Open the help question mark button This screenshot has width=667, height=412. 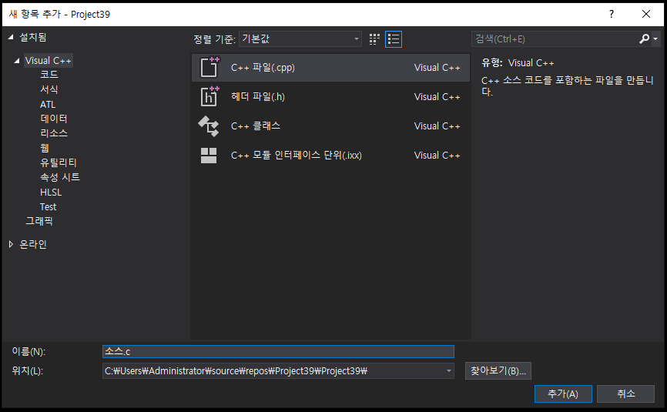pos(612,14)
